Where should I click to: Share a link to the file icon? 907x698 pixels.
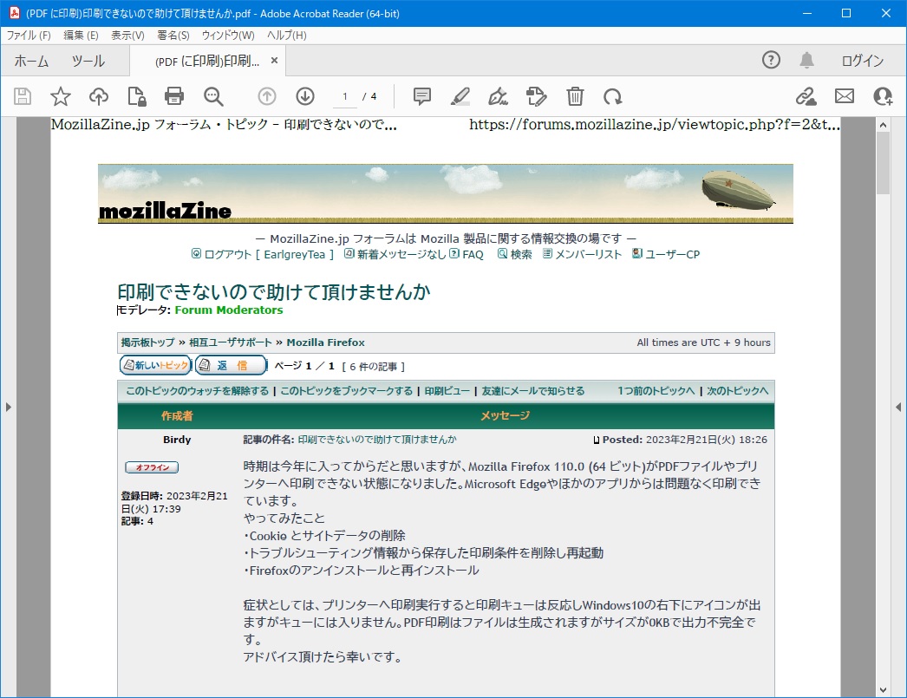pos(806,96)
